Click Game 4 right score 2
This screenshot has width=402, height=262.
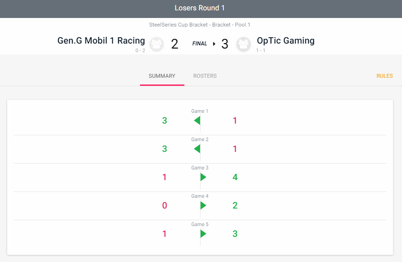235,205
